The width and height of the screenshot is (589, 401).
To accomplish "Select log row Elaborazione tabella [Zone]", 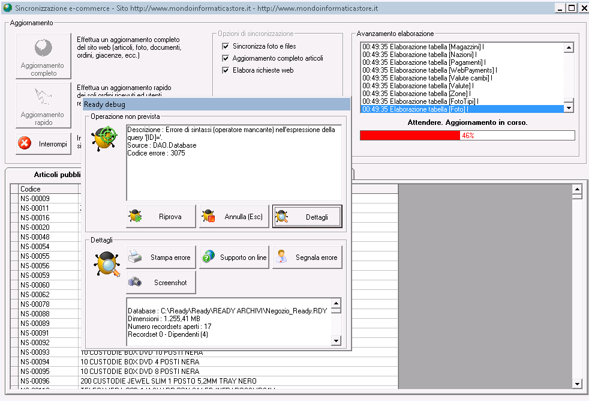I will click(462, 94).
